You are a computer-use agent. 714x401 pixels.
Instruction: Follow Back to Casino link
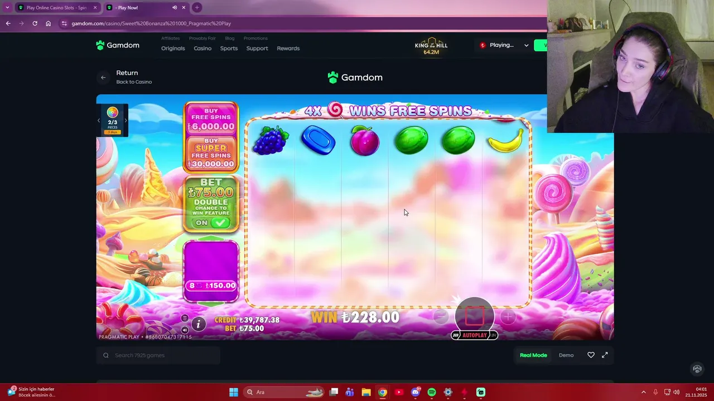pyautogui.click(x=134, y=82)
